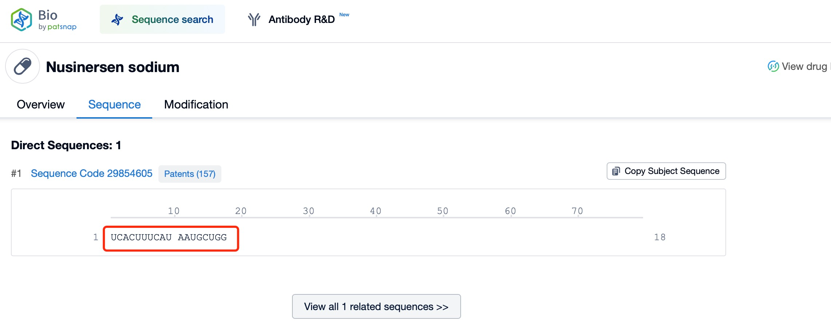
Task: Select the Sequence tab
Action: tap(114, 104)
